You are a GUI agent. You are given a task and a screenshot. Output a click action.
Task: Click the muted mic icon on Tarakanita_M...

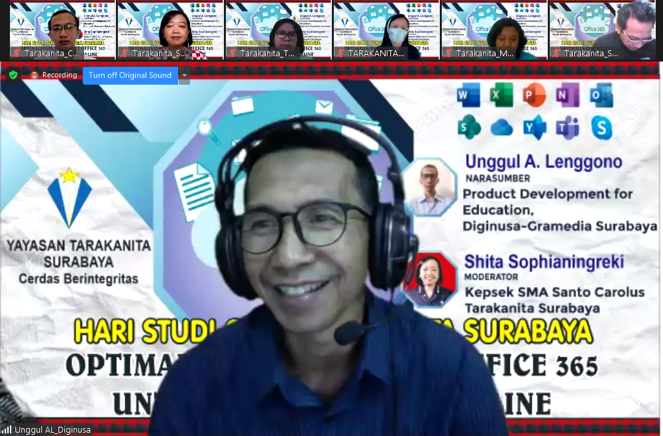(x=448, y=53)
